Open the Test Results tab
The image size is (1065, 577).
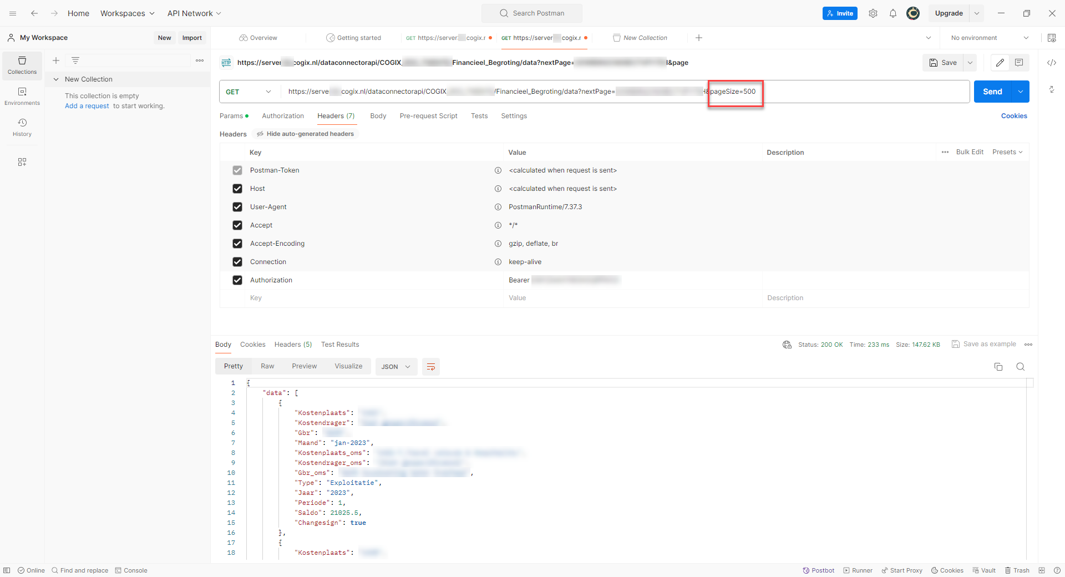(340, 345)
